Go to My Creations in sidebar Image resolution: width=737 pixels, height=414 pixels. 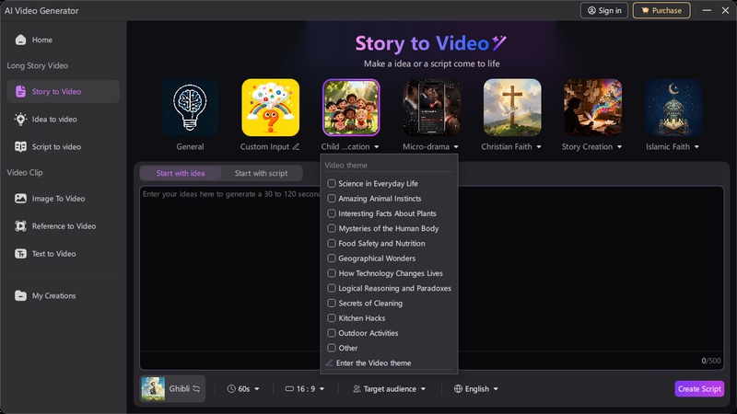(x=63, y=295)
